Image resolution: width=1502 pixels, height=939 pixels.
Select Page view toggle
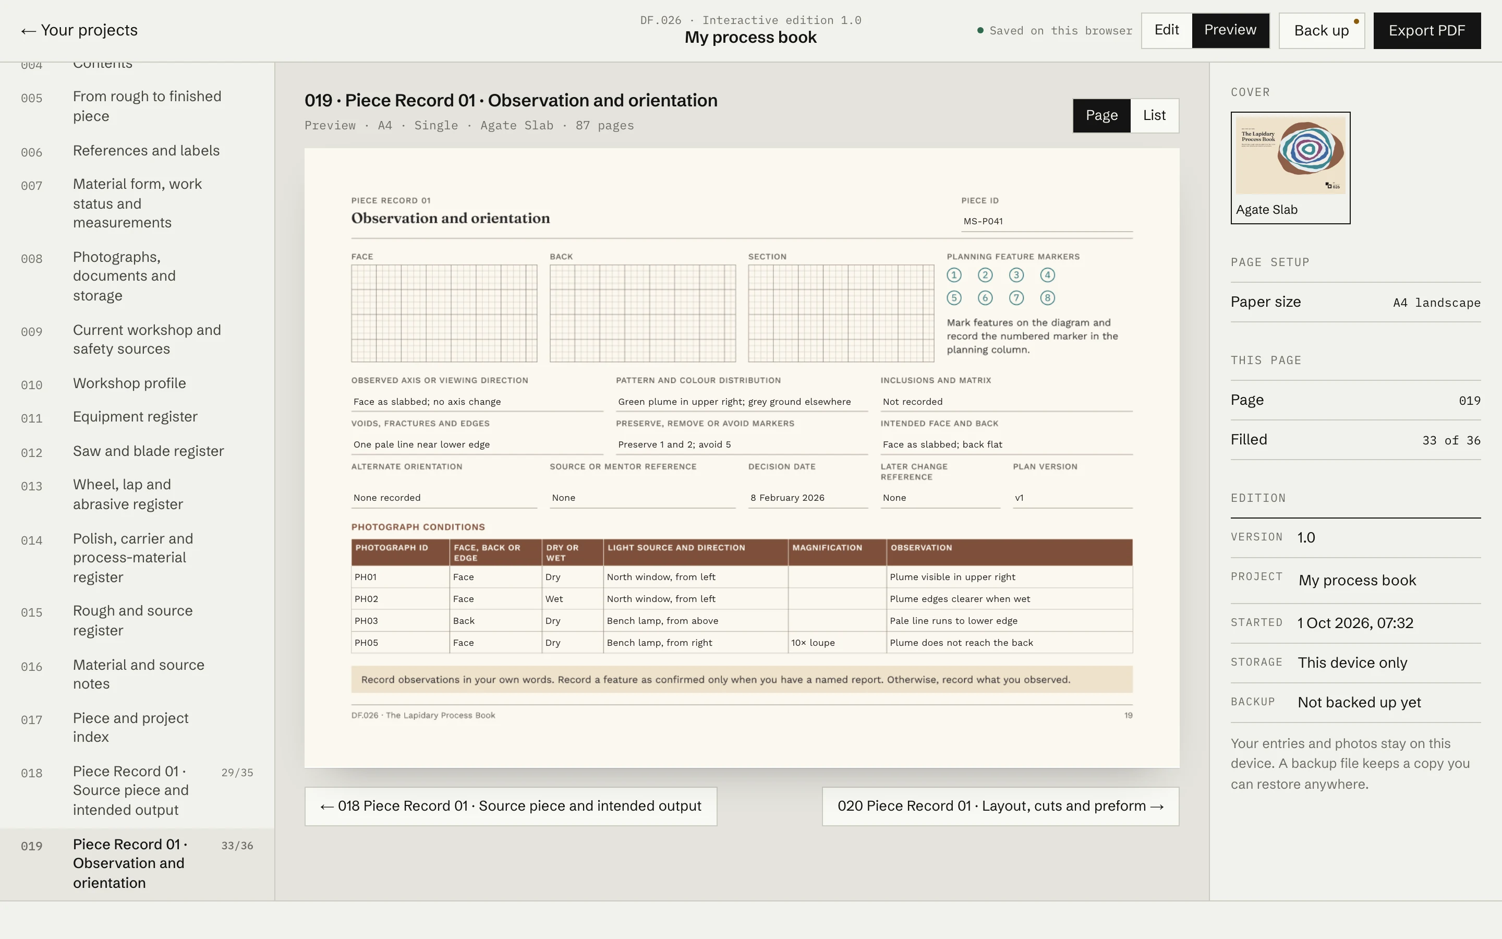(x=1101, y=115)
